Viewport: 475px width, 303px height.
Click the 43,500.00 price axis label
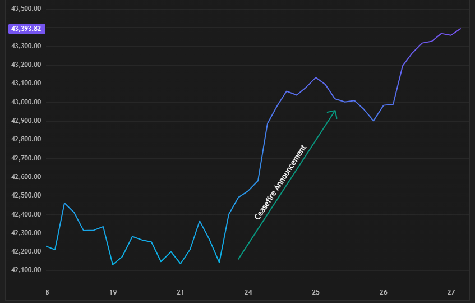(26, 8)
